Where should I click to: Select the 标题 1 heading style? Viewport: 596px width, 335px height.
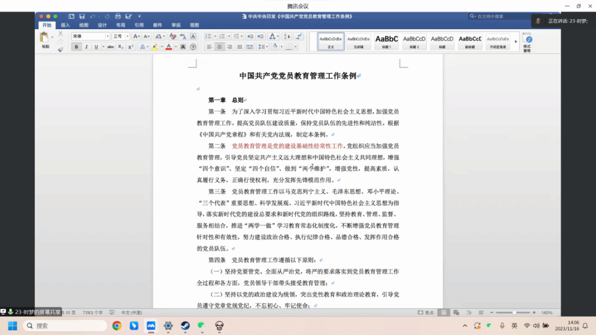pyautogui.click(x=387, y=41)
